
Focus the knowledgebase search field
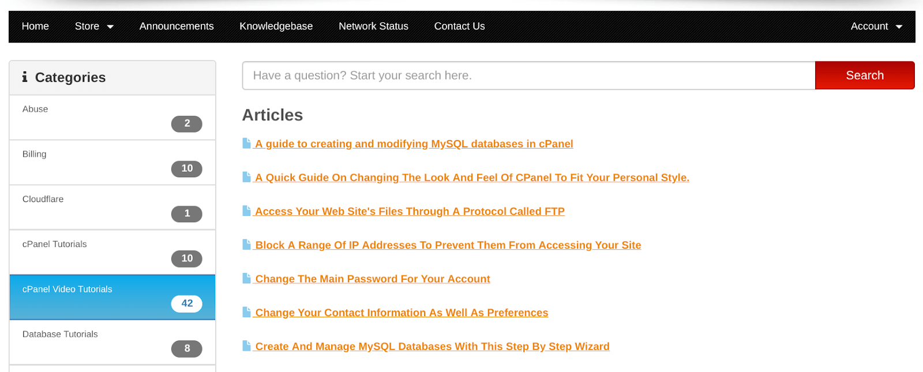[x=528, y=75]
